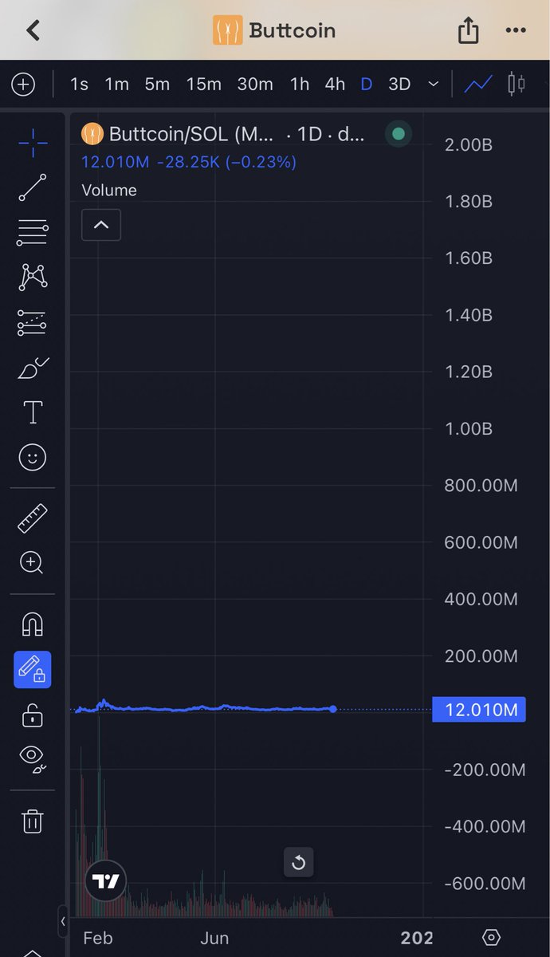Toggle stay in drawing mode
Screen dimensions: 550x957
click(x=33, y=670)
